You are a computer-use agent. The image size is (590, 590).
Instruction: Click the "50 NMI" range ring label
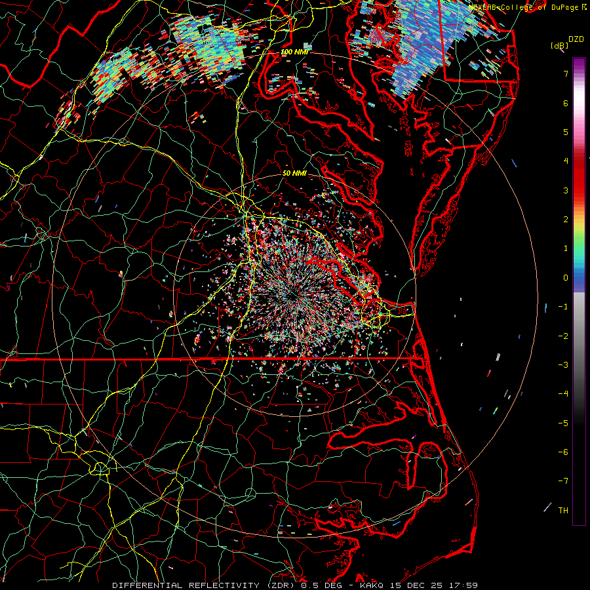tap(294, 174)
